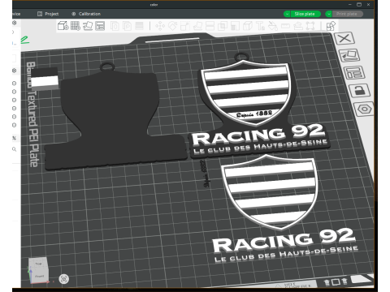Select the upper Racing 92 badge model
Screen dimensions: 390x292
point(258,105)
